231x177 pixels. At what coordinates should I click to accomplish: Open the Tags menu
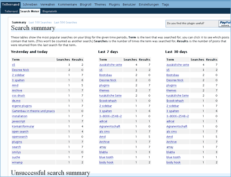[x=165, y=5]
